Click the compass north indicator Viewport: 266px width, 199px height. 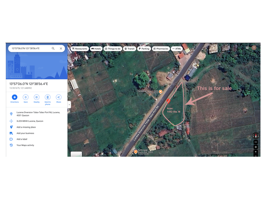pyautogui.click(x=256, y=136)
